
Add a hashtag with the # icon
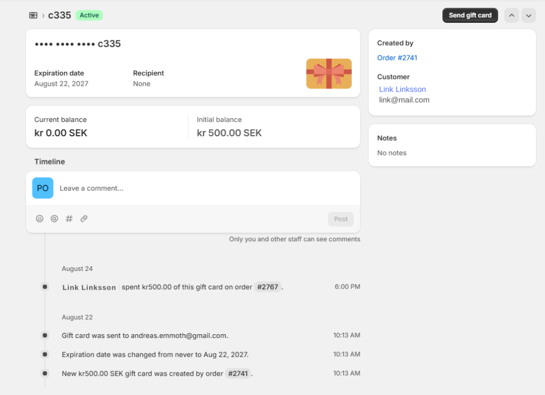tap(69, 218)
